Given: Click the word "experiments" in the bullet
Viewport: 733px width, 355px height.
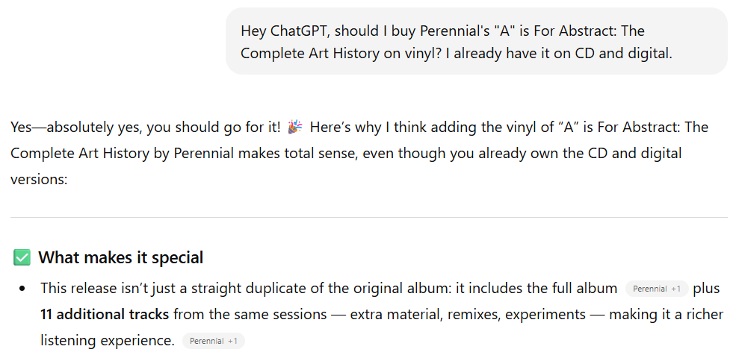Looking at the screenshot, I should click(x=545, y=315).
